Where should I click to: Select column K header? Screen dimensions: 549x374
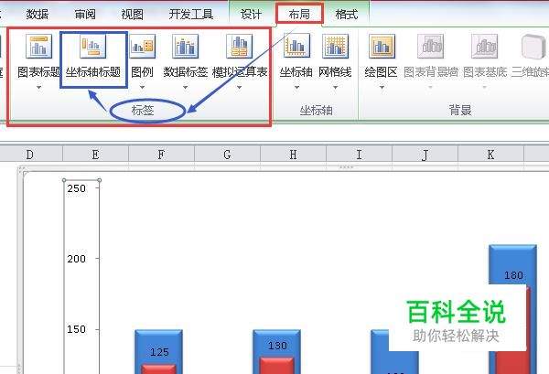pos(490,155)
